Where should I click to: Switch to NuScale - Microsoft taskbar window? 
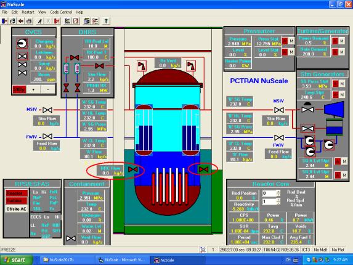(123, 260)
